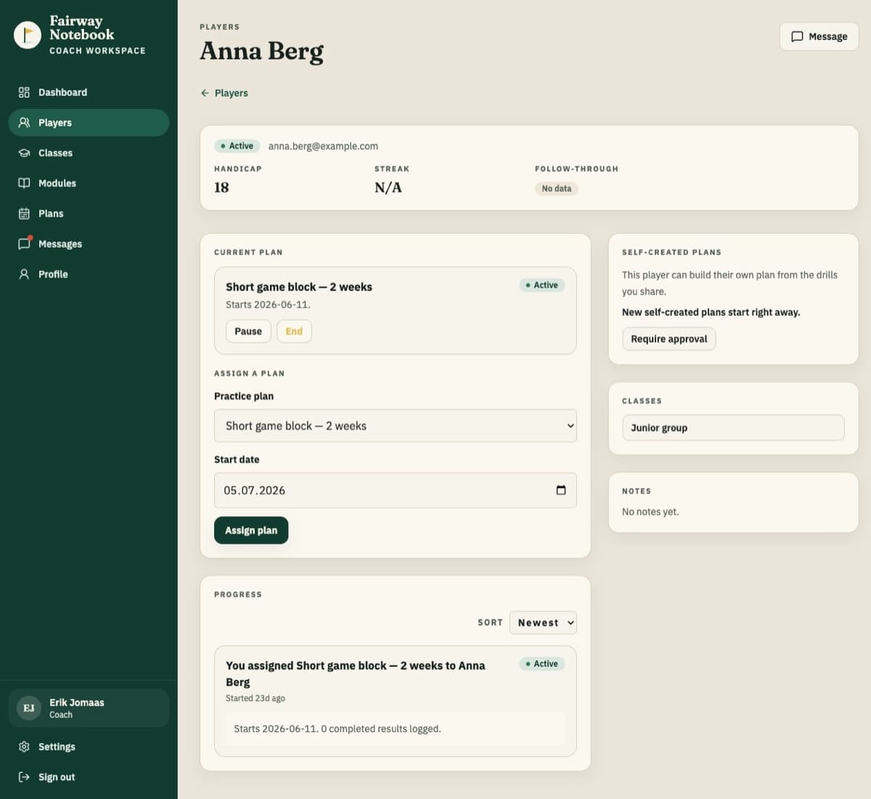Click the Sign out arrow icon
This screenshot has height=799, width=871.
click(x=24, y=777)
